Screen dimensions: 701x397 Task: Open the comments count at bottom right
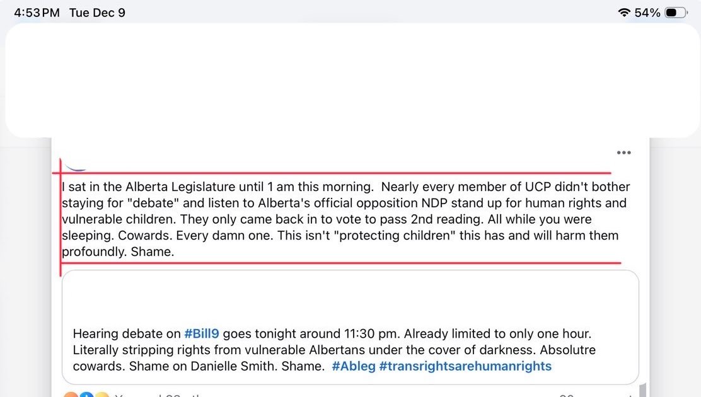tap(567, 394)
